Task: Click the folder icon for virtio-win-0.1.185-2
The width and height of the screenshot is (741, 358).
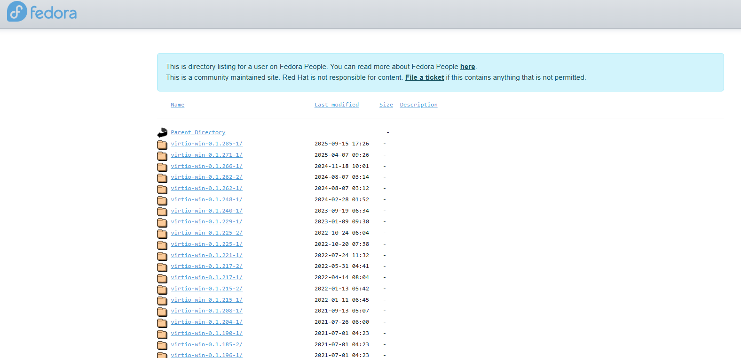Action: (x=162, y=345)
